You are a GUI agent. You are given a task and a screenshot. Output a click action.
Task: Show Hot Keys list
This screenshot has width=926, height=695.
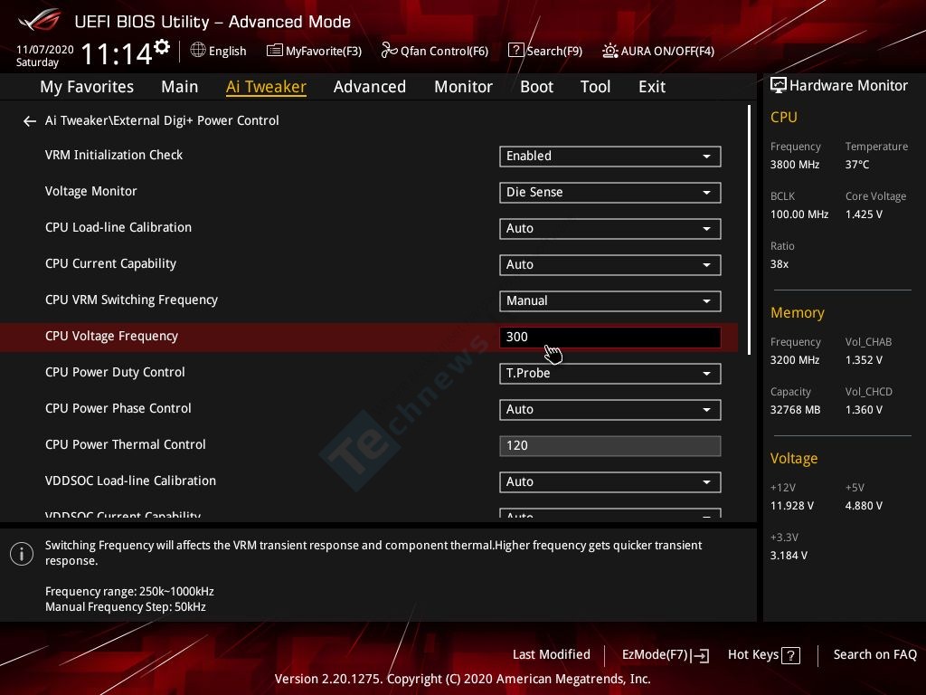click(753, 655)
